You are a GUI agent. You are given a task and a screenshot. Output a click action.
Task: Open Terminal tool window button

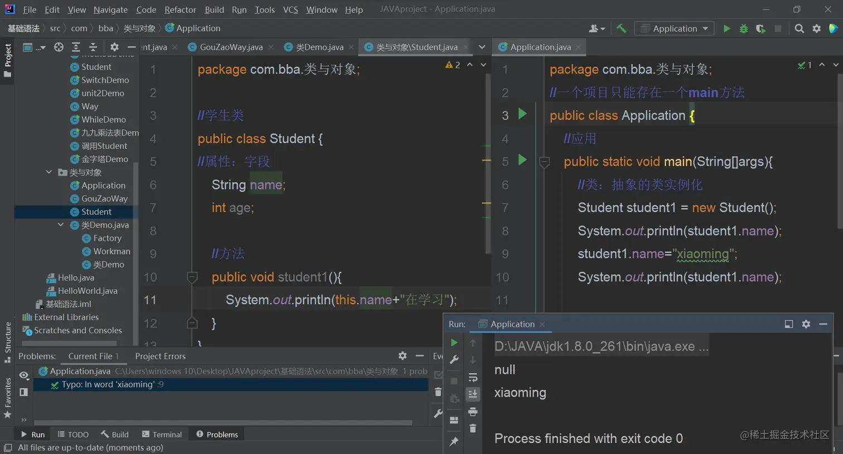(162, 434)
